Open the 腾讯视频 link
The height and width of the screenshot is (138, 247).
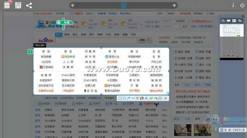(150, 110)
